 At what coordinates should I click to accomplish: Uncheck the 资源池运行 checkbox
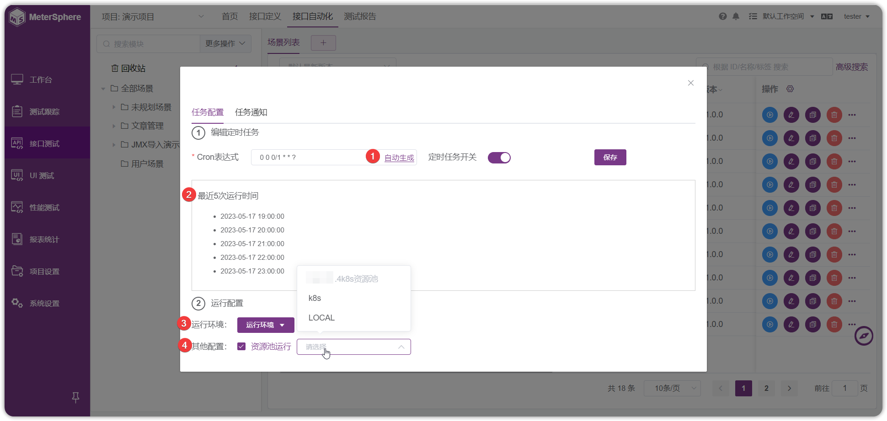click(x=241, y=347)
